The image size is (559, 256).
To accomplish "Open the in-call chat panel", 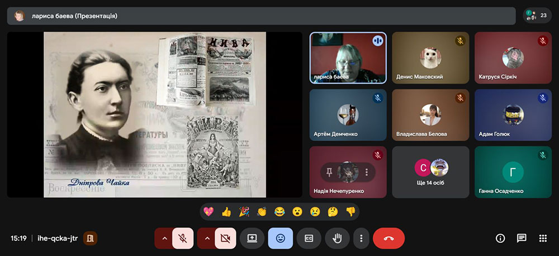I will (522, 238).
